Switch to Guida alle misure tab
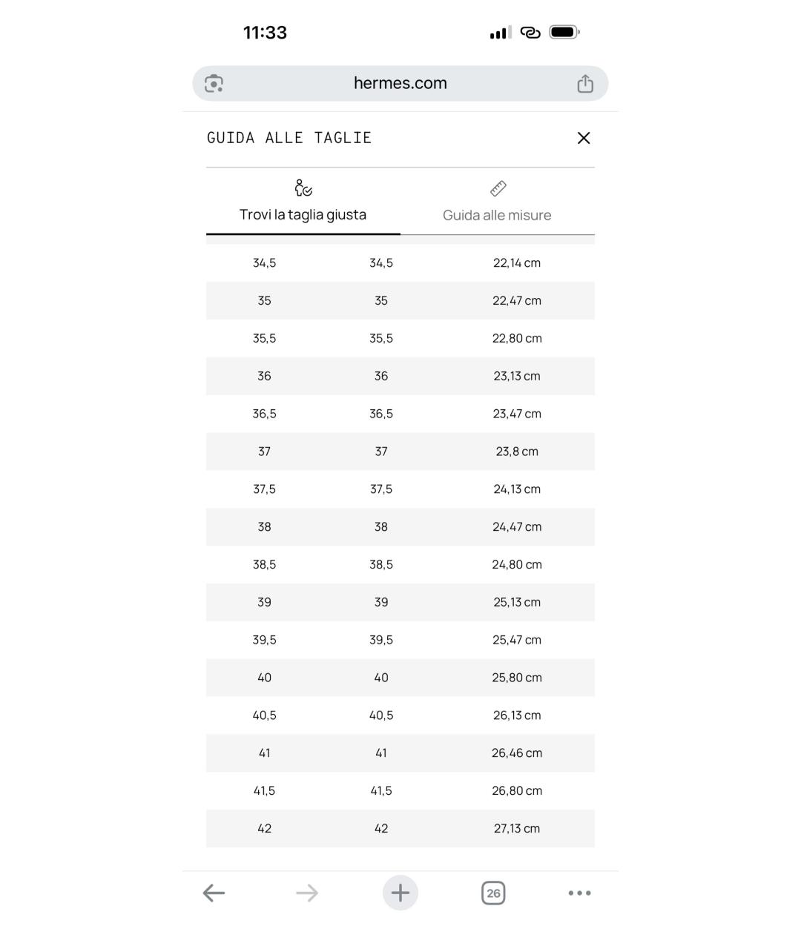This screenshot has height=949, width=801. (497, 215)
